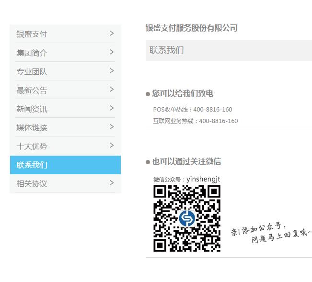
Task: Click the WeChat QR code image
Action: click(187, 218)
